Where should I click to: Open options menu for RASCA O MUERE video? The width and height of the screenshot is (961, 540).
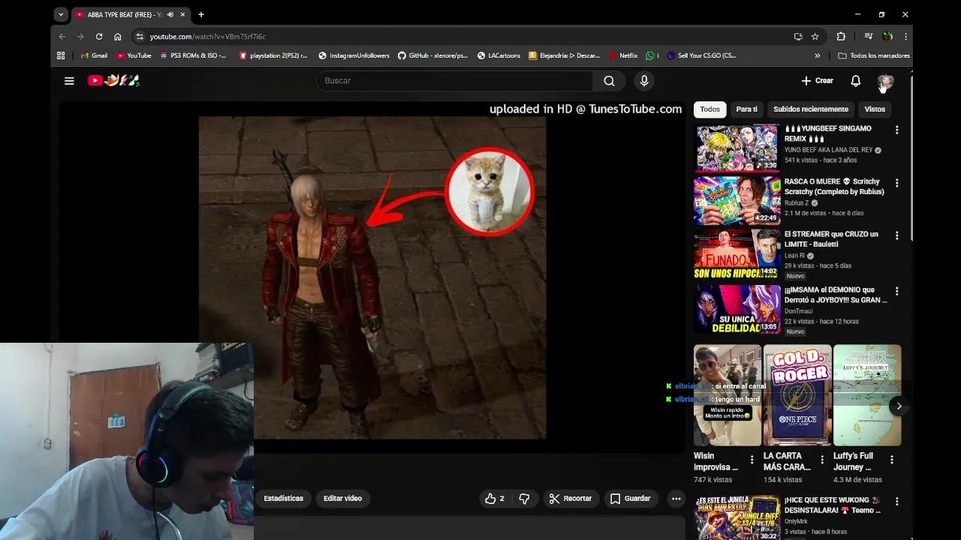click(x=896, y=183)
